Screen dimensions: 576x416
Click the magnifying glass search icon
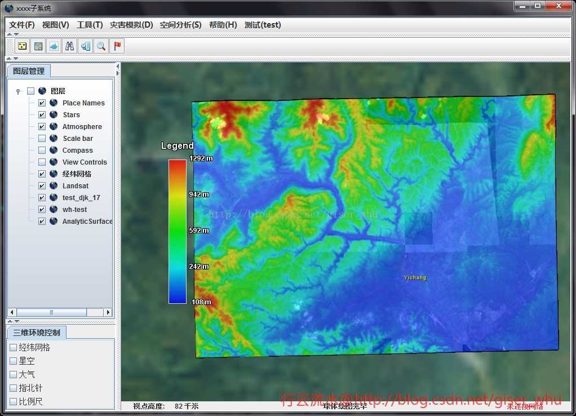[101, 46]
